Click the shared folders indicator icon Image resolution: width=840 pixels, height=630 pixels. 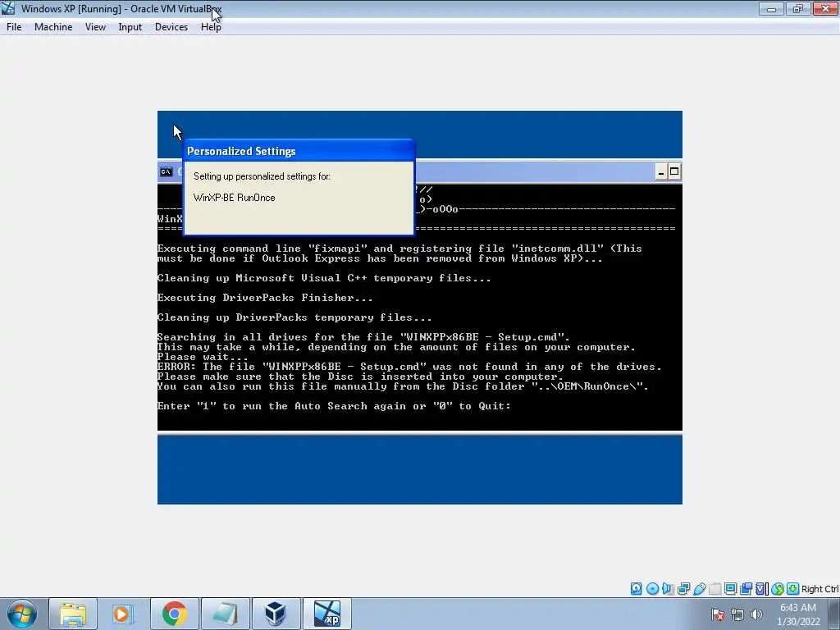(714, 589)
